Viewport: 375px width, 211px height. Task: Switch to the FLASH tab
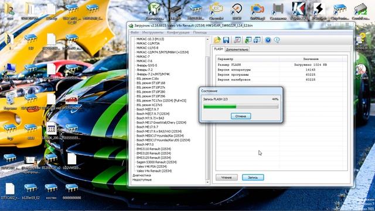coord(219,49)
